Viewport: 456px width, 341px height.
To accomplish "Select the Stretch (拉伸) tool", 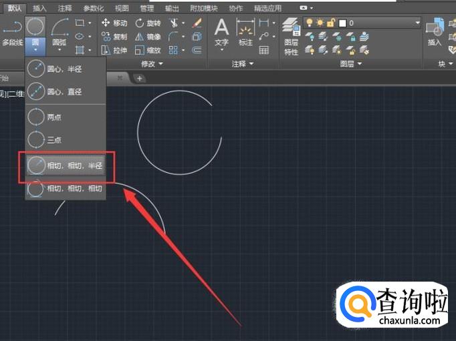I will tap(114, 50).
